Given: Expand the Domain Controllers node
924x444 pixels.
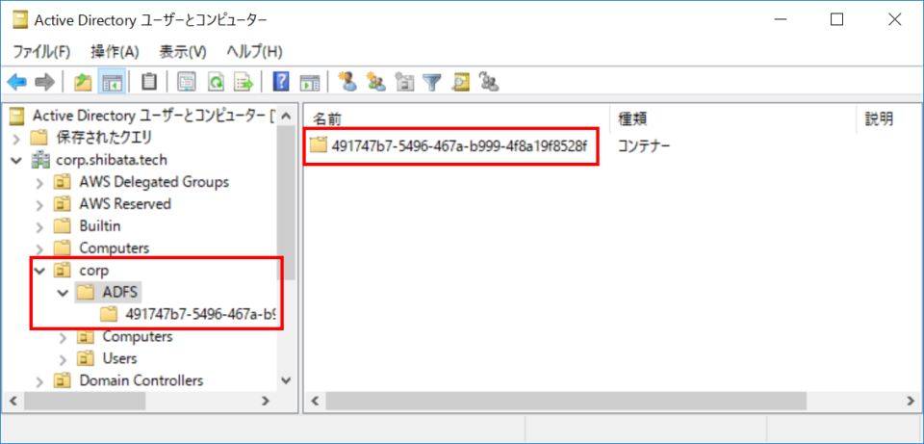Looking at the screenshot, I should 40,380.
